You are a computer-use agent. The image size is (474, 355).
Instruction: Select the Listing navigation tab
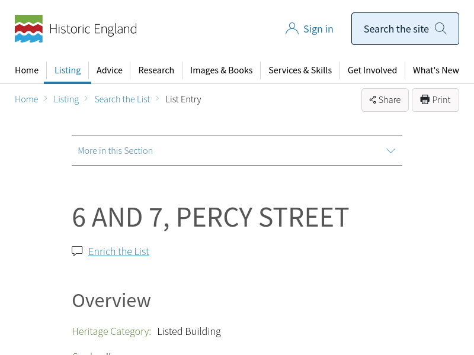[68, 70]
